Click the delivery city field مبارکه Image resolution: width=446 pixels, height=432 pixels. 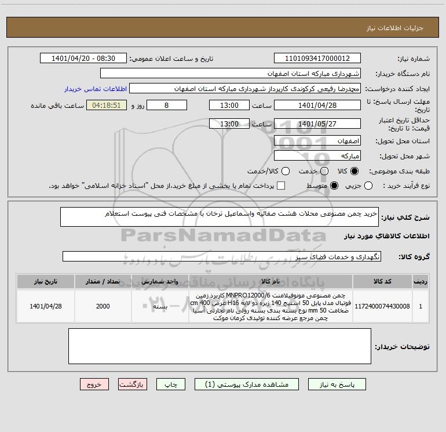[317, 156]
